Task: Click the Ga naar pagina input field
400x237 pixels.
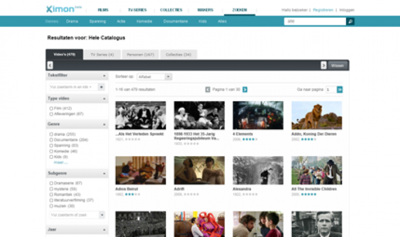Action: 330,89
